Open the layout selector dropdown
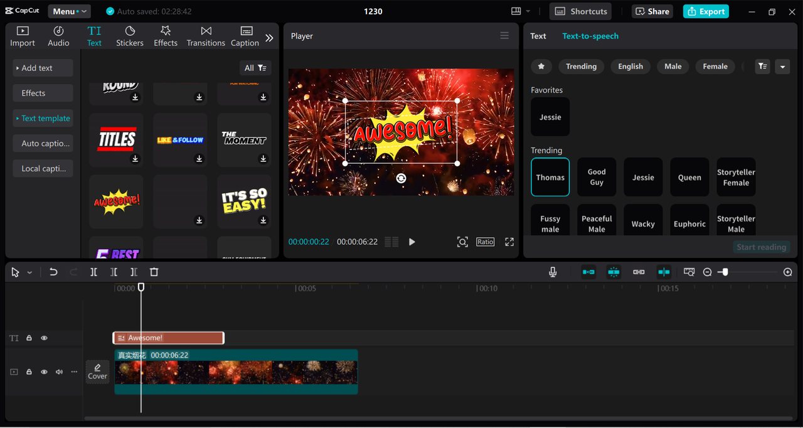Viewport: 803px width, 428px height. pos(520,11)
